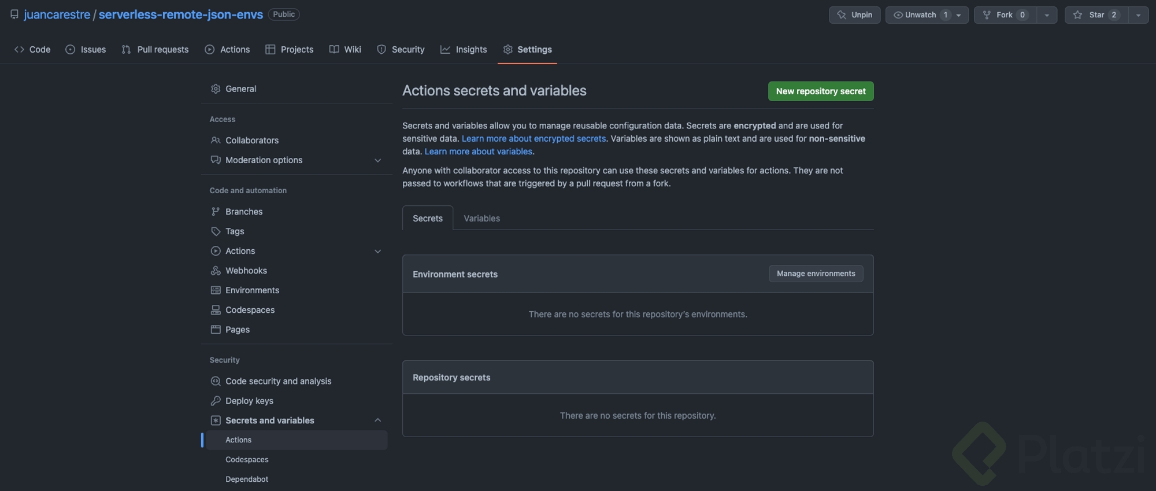Open Code security and analysis
This screenshot has width=1156, height=491.
[x=297, y=381]
